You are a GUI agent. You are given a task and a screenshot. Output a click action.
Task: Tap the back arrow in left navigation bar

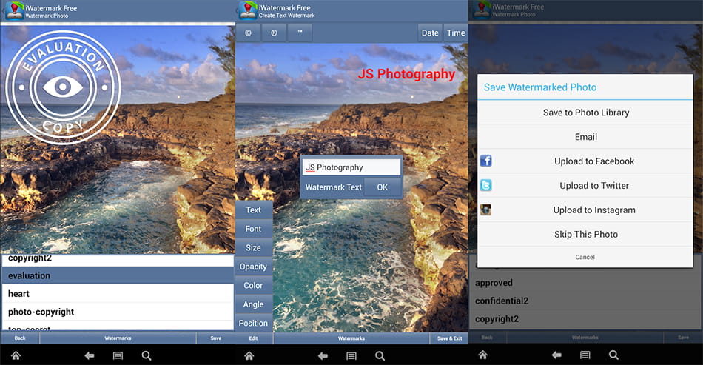tap(90, 355)
